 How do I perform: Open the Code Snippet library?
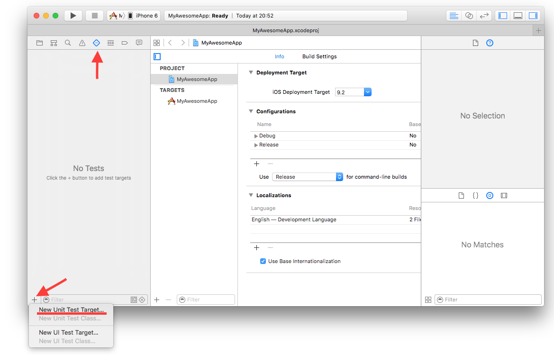475,195
